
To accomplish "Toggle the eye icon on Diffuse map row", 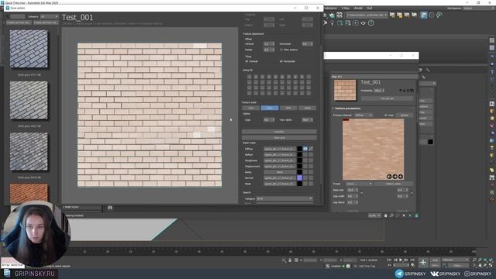I will click(x=305, y=149).
